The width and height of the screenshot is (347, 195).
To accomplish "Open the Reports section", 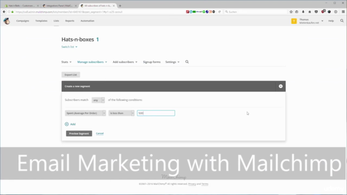I will click(x=70, y=21).
